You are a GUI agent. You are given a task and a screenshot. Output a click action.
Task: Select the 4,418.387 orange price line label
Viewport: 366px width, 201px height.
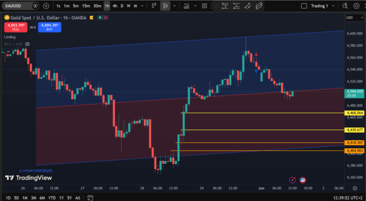click(x=354, y=143)
